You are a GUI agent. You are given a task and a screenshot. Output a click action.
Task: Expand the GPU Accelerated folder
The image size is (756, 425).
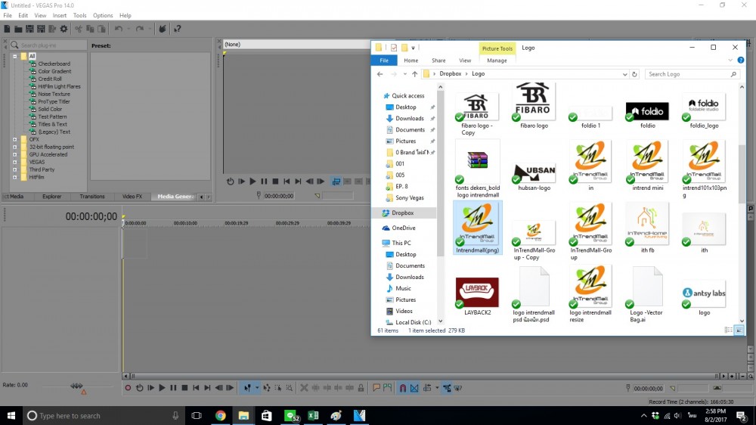(x=15, y=154)
